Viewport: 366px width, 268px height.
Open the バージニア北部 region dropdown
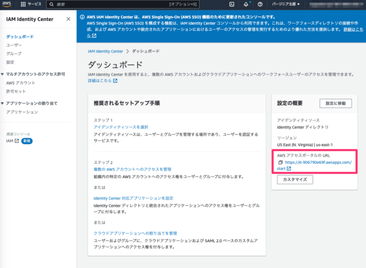click(x=285, y=4)
